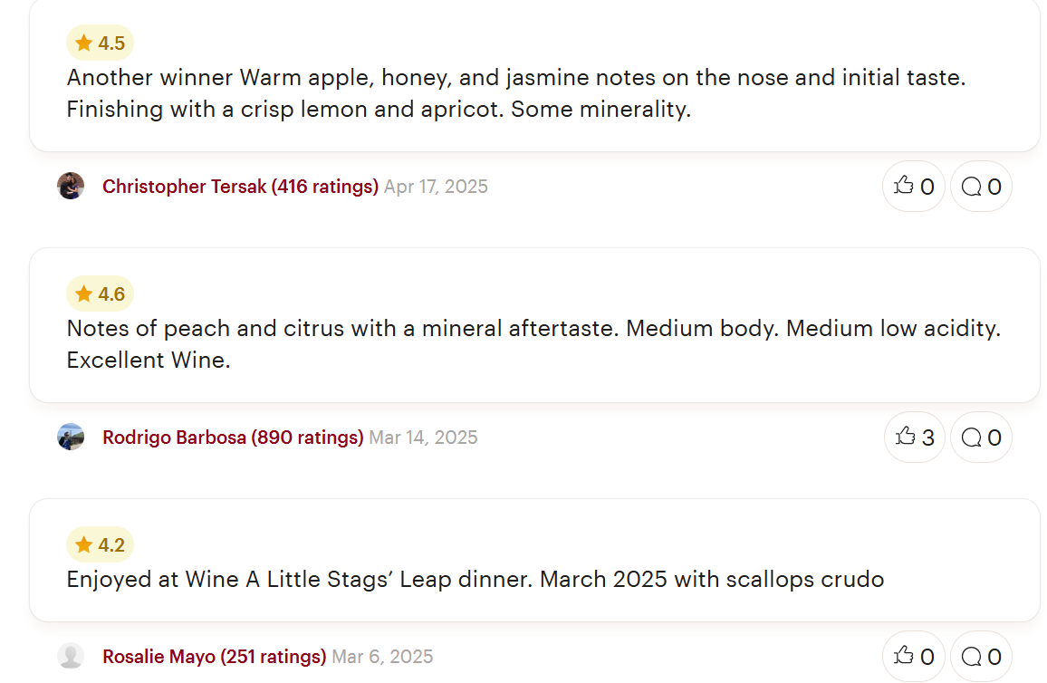Open the peach and citrus review text
Viewport: 1047px width, 683px height.
click(533, 343)
